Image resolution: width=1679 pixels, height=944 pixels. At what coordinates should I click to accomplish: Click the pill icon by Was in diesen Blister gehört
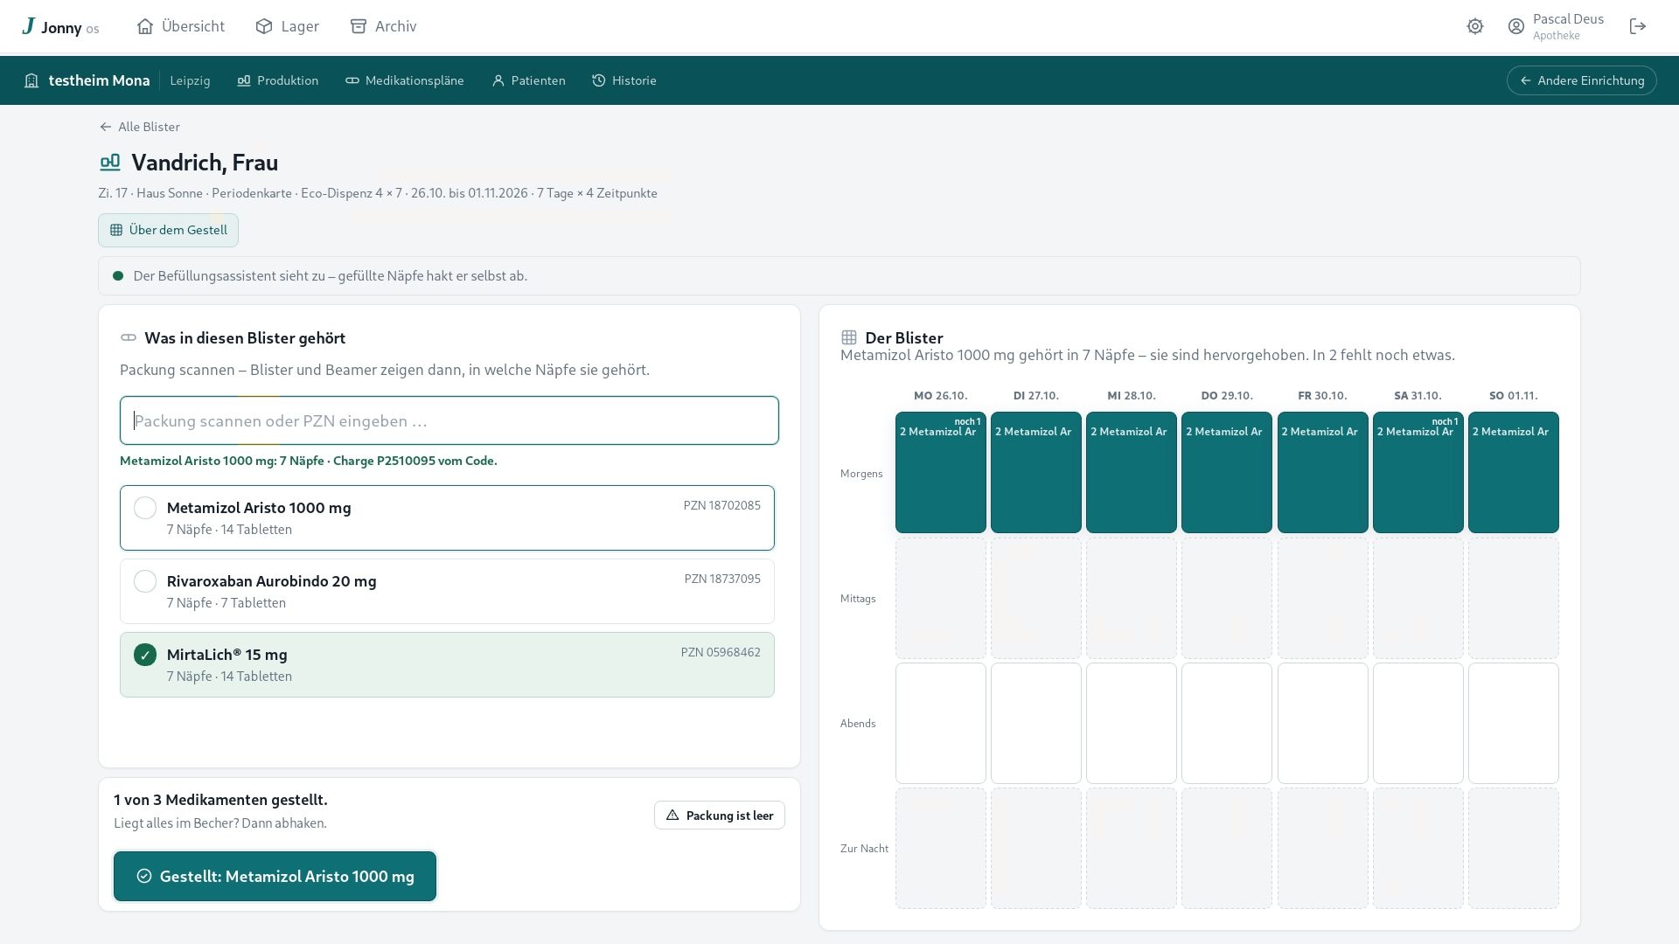click(x=129, y=337)
